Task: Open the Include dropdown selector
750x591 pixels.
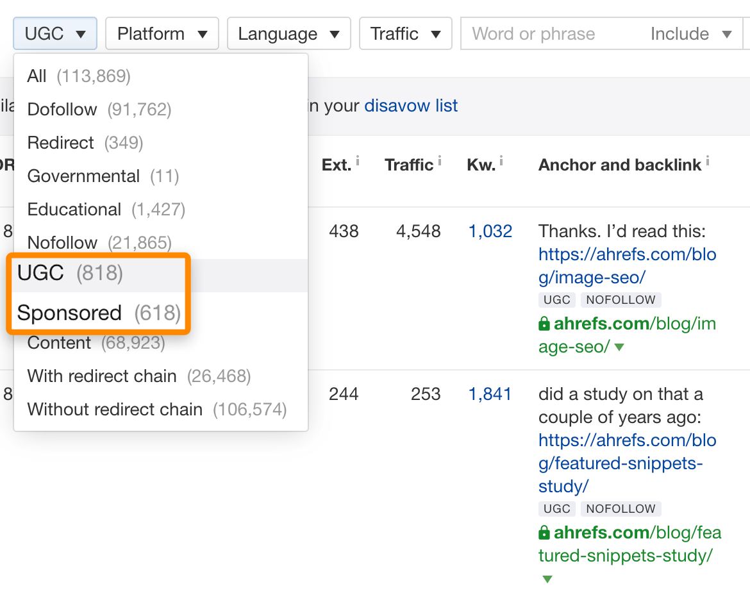Action: point(690,34)
